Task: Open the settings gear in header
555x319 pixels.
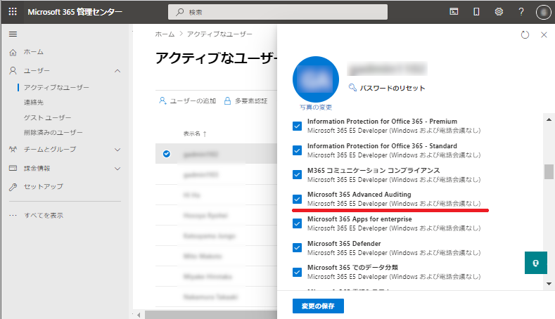Action: 499,12
